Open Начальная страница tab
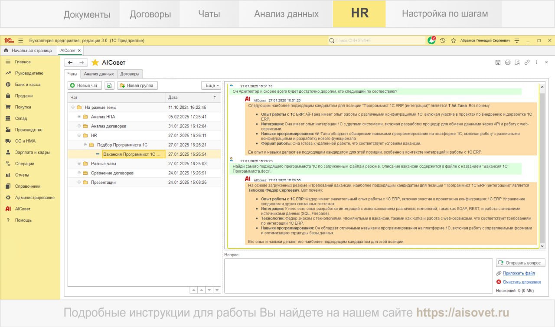The width and height of the screenshot is (555, 327). [28, 51]
